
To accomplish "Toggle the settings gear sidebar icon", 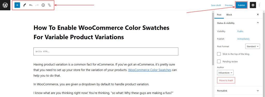I will [253, 5].
